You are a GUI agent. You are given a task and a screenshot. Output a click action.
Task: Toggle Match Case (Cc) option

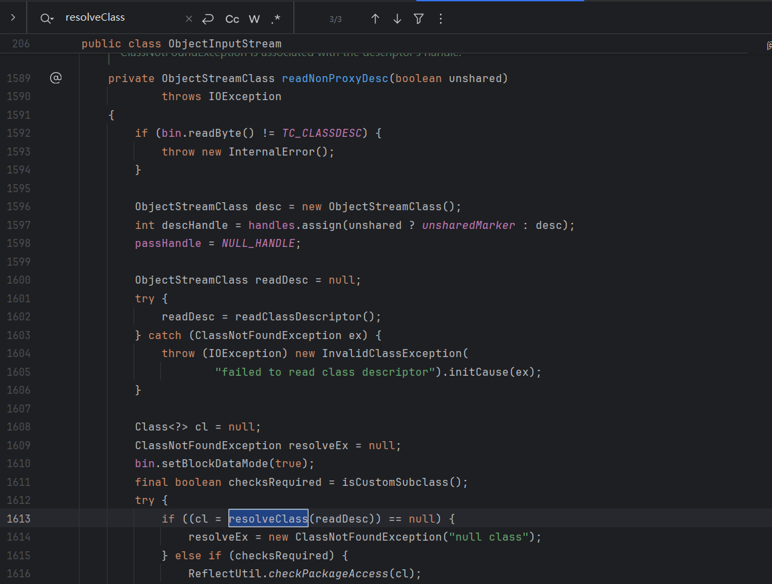(x=232, y=19)
